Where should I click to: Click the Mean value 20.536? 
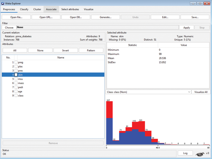(x=163, y=58)
